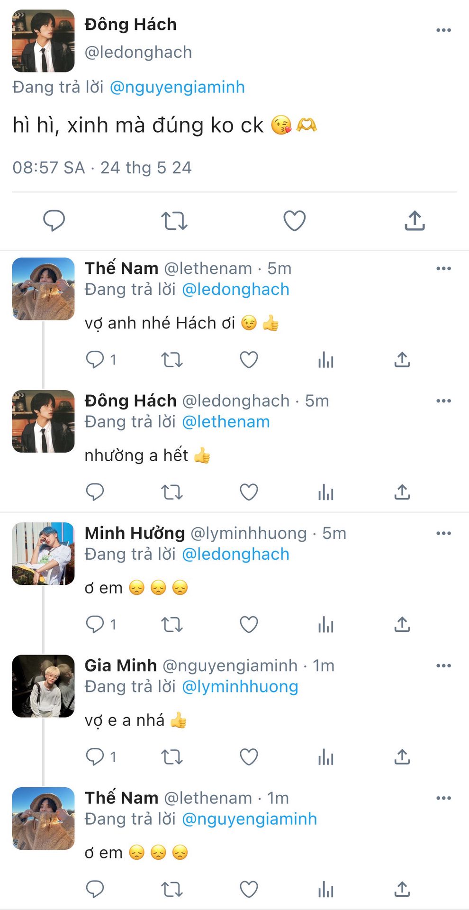Viewport: 469px width, 910px height.
Task: Open more options on Minh Hường's reply
Action: click(x=443, y=533)
